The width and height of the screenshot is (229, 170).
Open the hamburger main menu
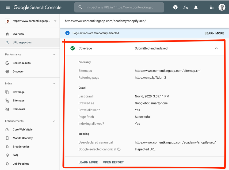pyautogui.click(x=7, y=7)
